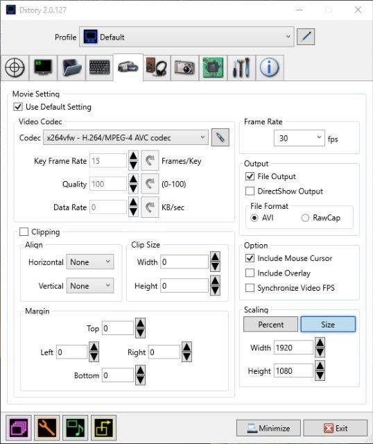Decrease Clip Size Height with down arrow
The height and width of the screenshot is (444, 373).
tap(216, 291)
